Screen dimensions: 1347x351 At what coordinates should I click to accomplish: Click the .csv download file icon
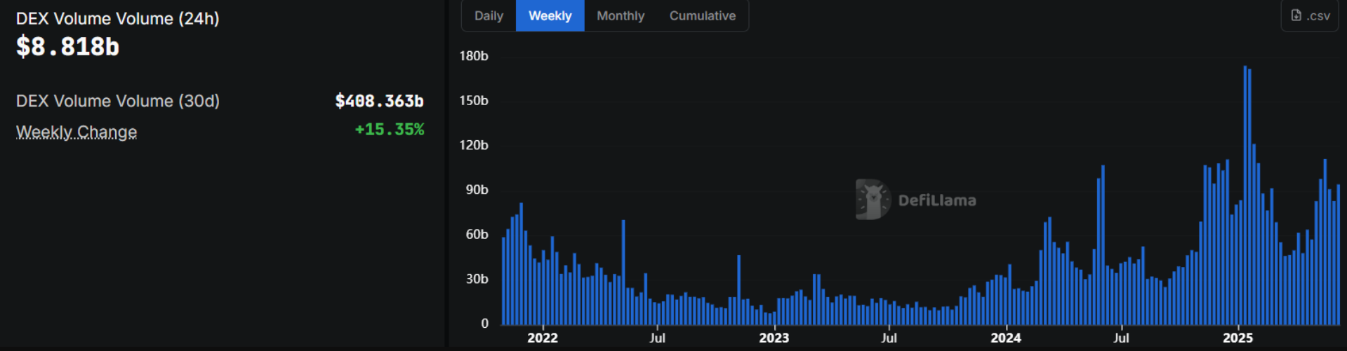coord(1296,15)
